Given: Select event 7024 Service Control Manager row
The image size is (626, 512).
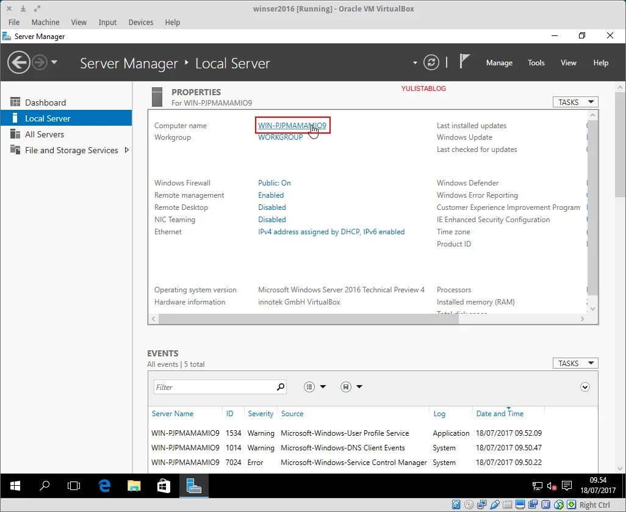Looking at the screenshot, I should point(373,463).
